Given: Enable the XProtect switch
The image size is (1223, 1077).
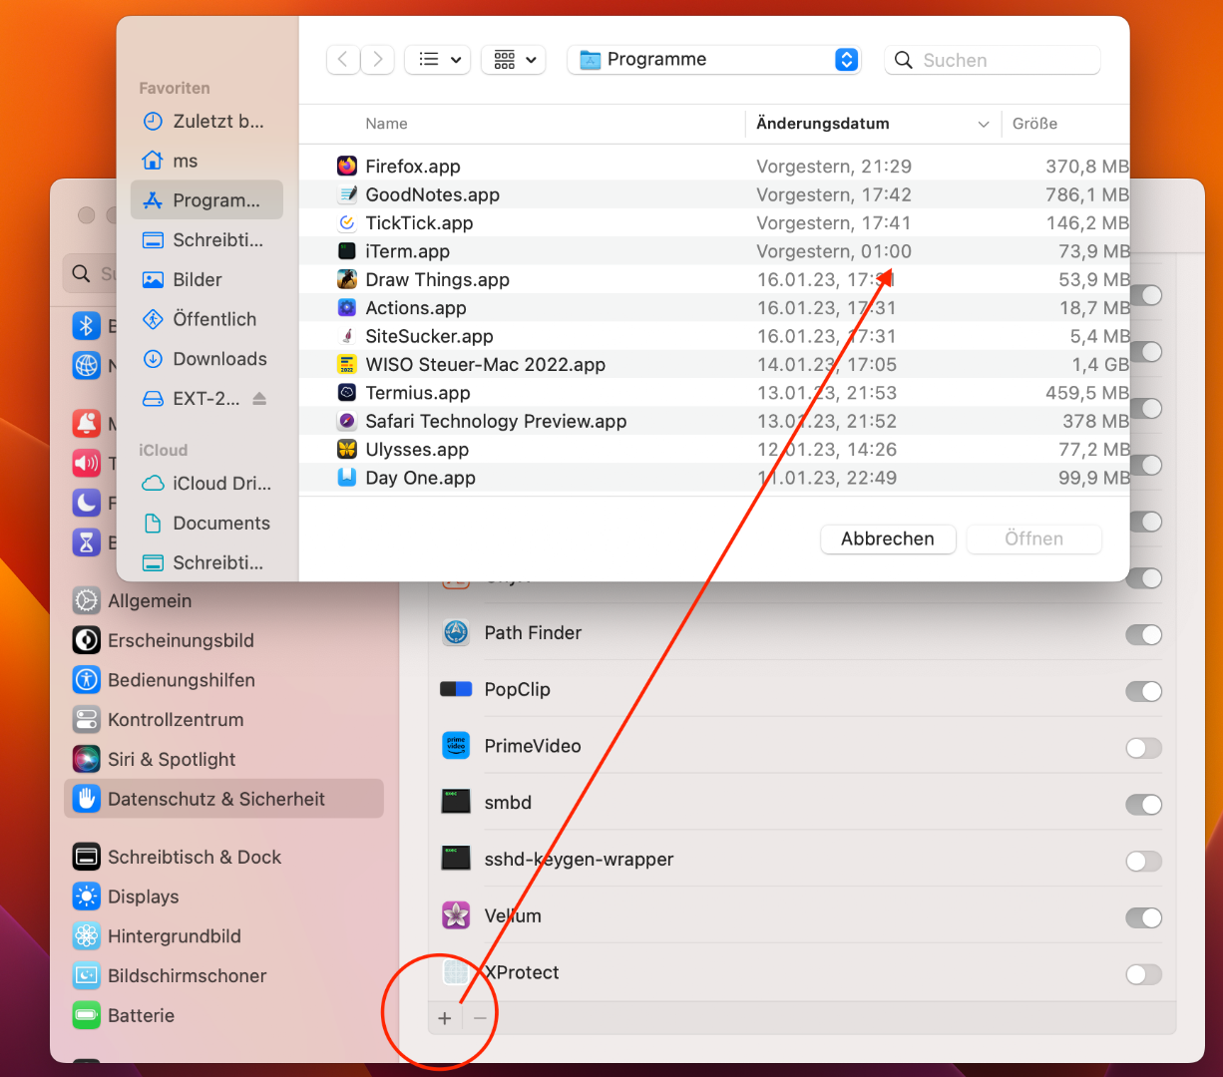Looking at the screenshot, I should [1143, 974].
